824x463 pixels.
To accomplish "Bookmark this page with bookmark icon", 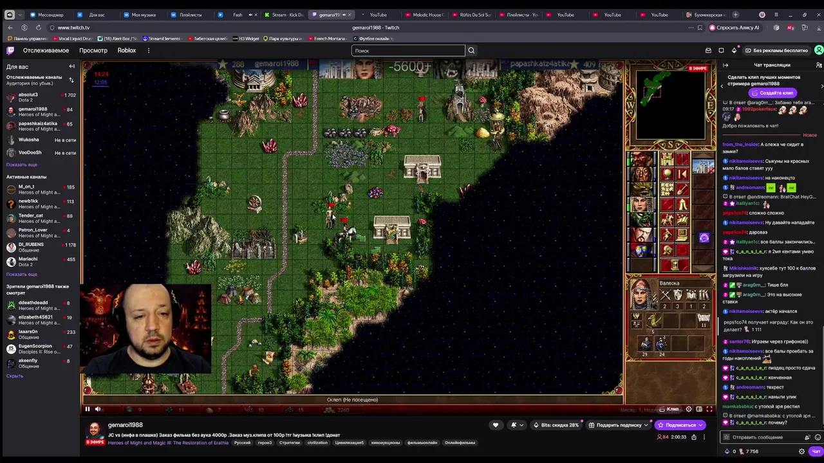I will point(700,28).
